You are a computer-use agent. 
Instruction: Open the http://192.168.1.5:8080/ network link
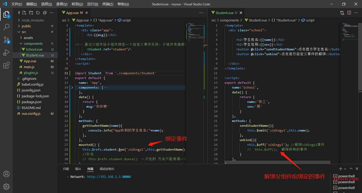coord(109,177)
